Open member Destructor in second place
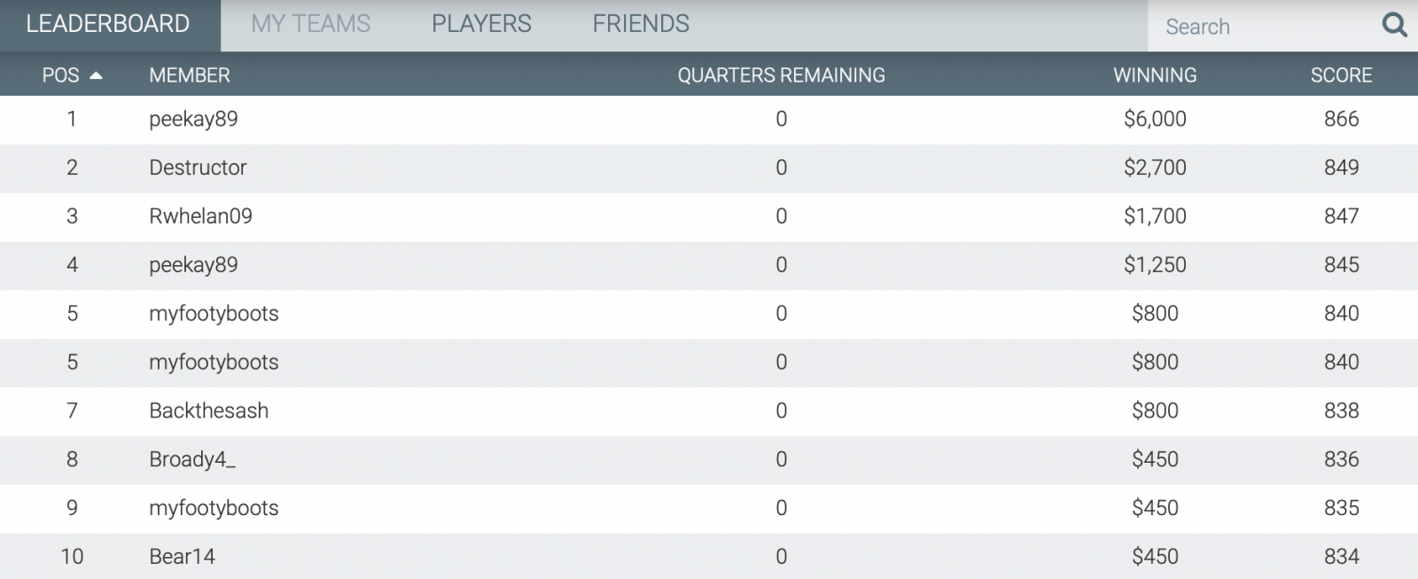1418x579 pixels. coord(198,168)
